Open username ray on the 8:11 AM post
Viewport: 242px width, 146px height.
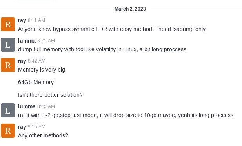tap(22, 20)
